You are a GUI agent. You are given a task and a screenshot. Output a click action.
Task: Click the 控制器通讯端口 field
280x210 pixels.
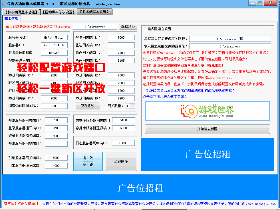[54, 60]
